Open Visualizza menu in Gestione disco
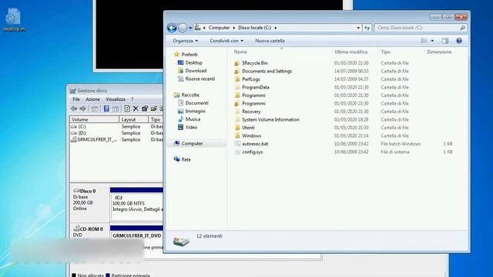 tap(116, 99)
